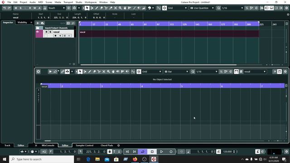The height and width of the screenshot is (163, 290).
Task: Toggle Mute (M) on the vocal track
Action: (46, 32)
